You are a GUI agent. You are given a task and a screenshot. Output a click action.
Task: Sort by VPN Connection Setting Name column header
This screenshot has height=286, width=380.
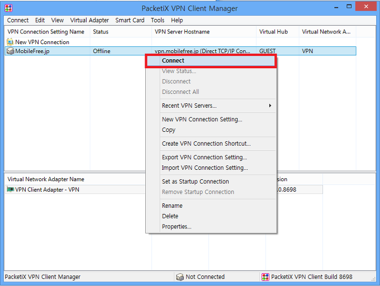pos(47,32)
